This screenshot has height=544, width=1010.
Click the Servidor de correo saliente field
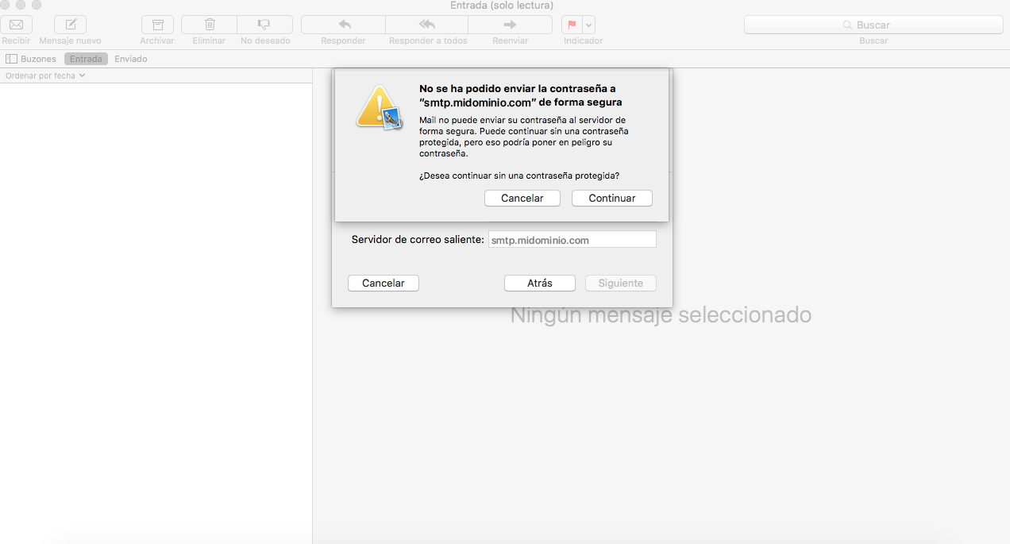point(572,239)
